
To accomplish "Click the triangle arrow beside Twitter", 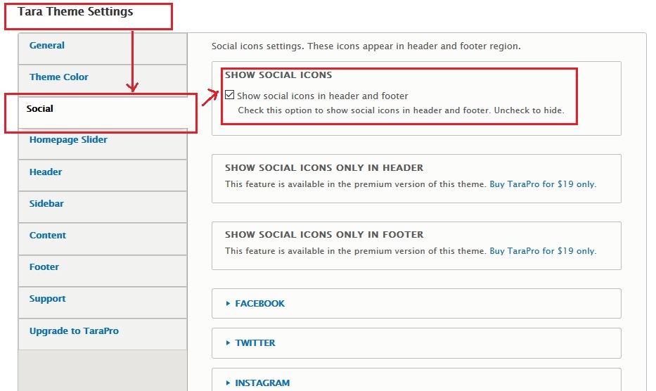I will coord(229,343).
